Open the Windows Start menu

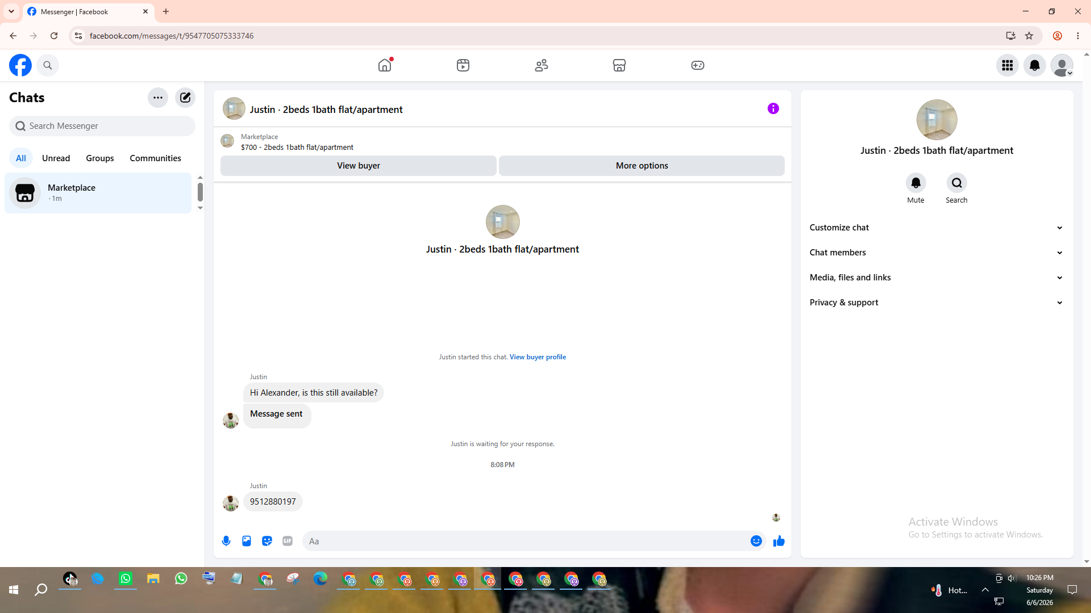pos(14,590)
